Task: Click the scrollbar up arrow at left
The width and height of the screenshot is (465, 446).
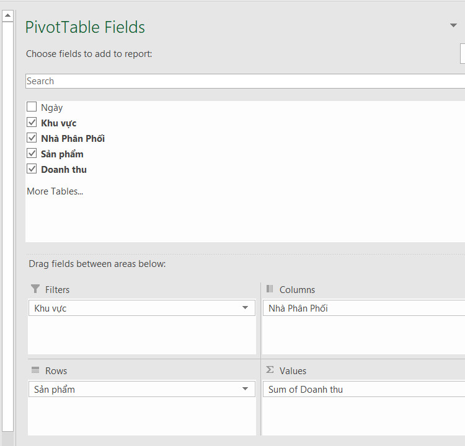Action: tap(7, 15)
